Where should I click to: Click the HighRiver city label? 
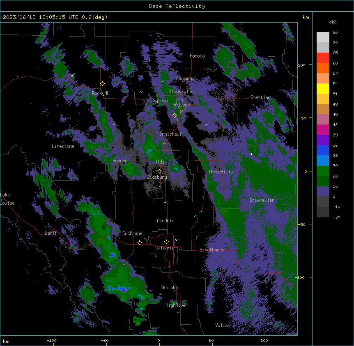point(177,305)
